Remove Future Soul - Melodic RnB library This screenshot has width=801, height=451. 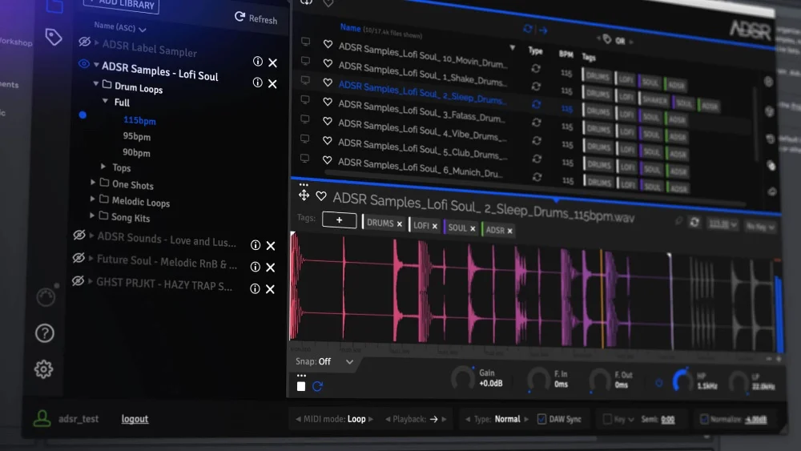tap(270, 267)
